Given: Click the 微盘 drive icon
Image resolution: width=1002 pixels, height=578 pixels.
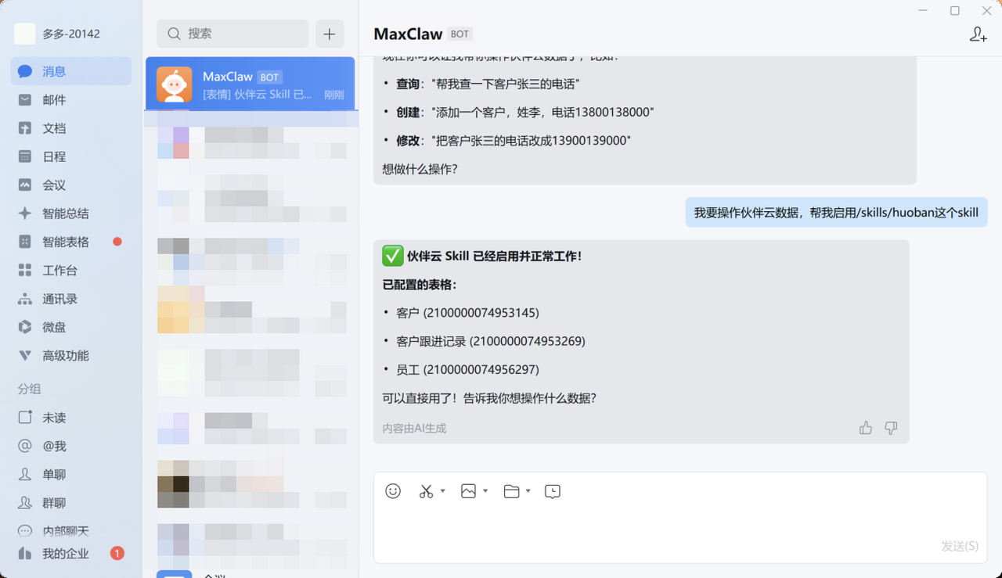Looking at the screenshot, I should pos(25,327).
